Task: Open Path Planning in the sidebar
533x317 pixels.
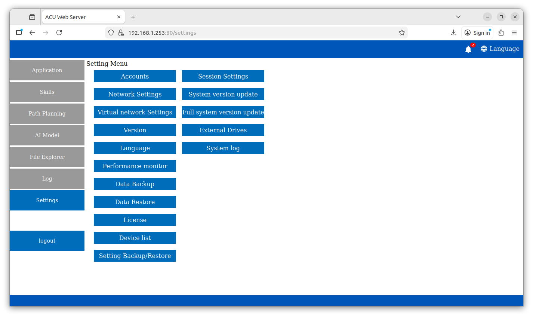Action: [47, 114]
